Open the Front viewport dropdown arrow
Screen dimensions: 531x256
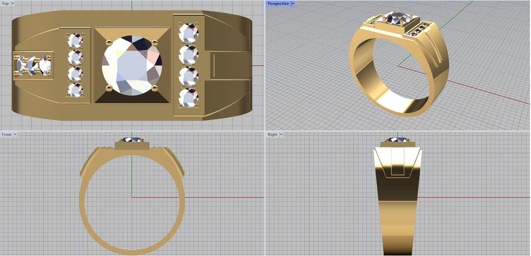click(15, 135)
